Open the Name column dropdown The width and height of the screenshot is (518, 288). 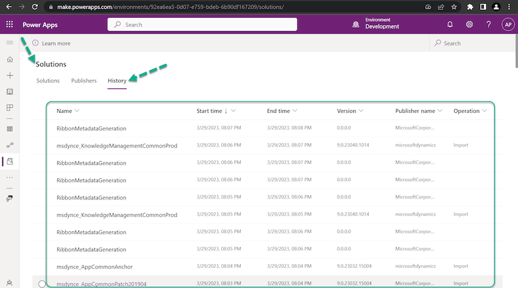[x=77, y=111]
